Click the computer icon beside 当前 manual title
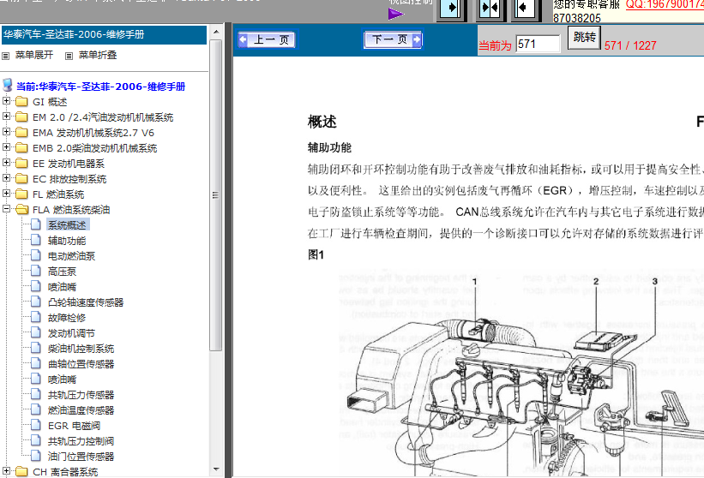 click(x=7, y=85)
